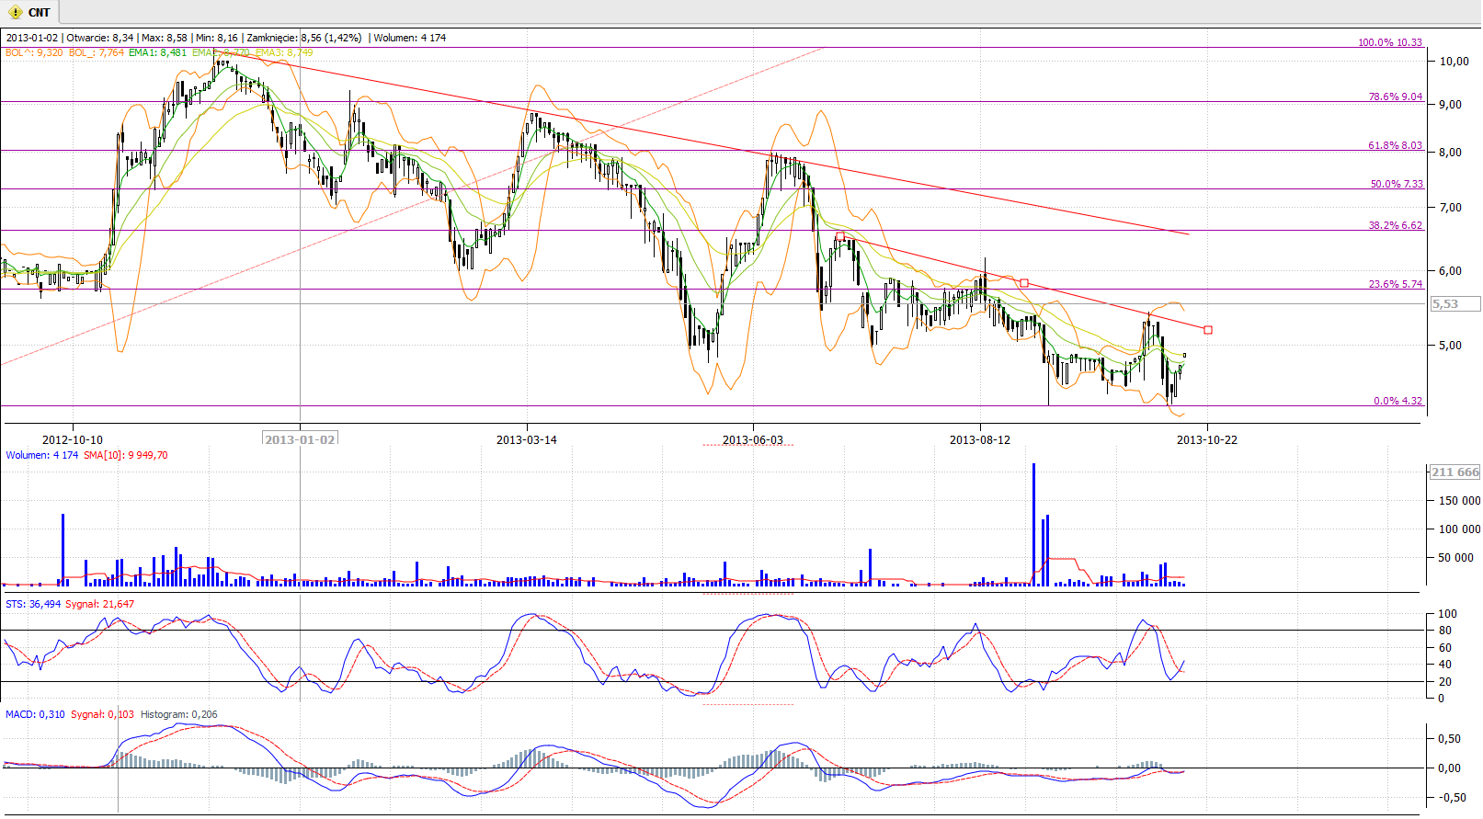Click the 6,00 price axis label
The image size is (1483, 819).
1451,271
